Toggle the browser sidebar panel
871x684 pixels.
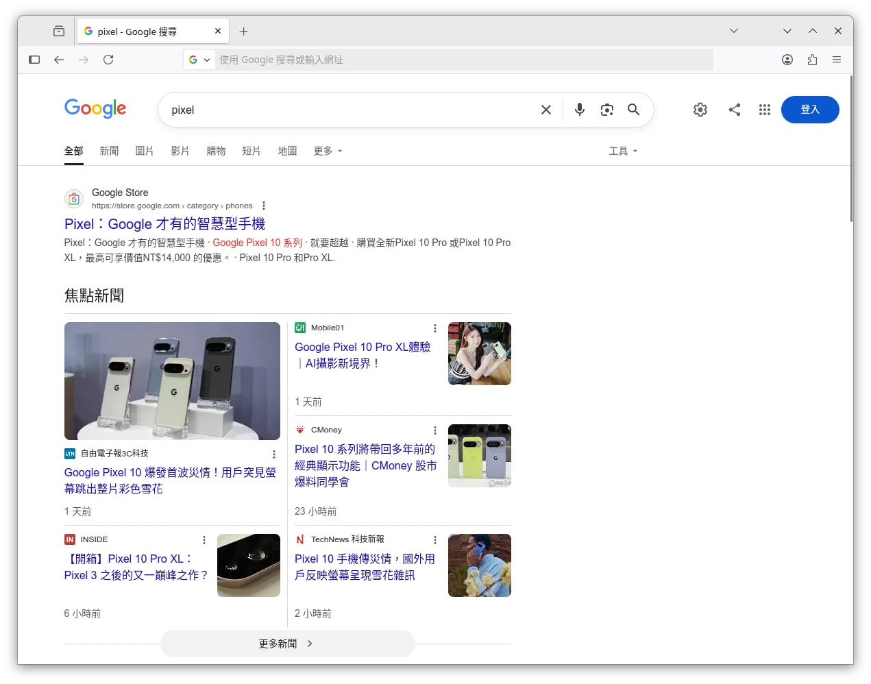34,60
